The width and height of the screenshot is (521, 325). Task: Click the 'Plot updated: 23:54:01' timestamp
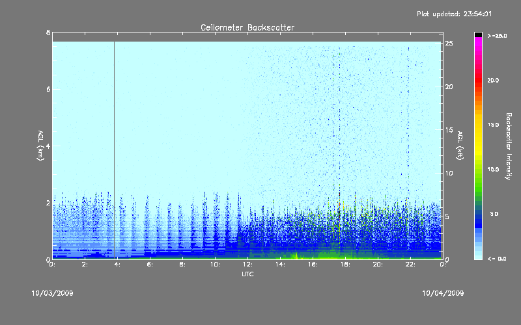(x=454, y=14)
